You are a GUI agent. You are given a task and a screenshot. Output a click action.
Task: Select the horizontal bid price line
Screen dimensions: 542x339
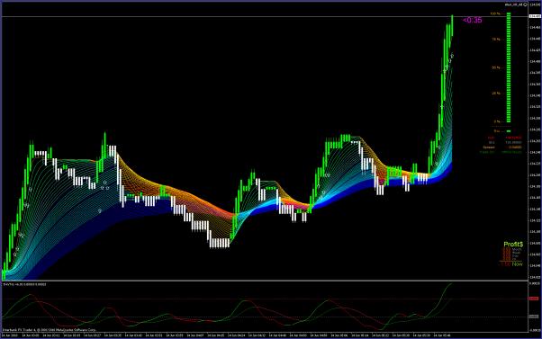pos(265,16)
